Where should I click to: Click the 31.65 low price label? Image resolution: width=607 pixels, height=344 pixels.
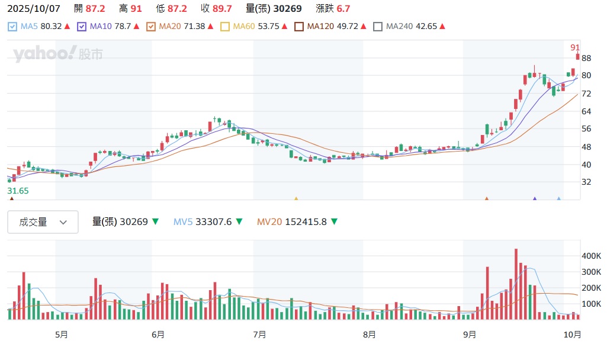(x=18, y=191)
